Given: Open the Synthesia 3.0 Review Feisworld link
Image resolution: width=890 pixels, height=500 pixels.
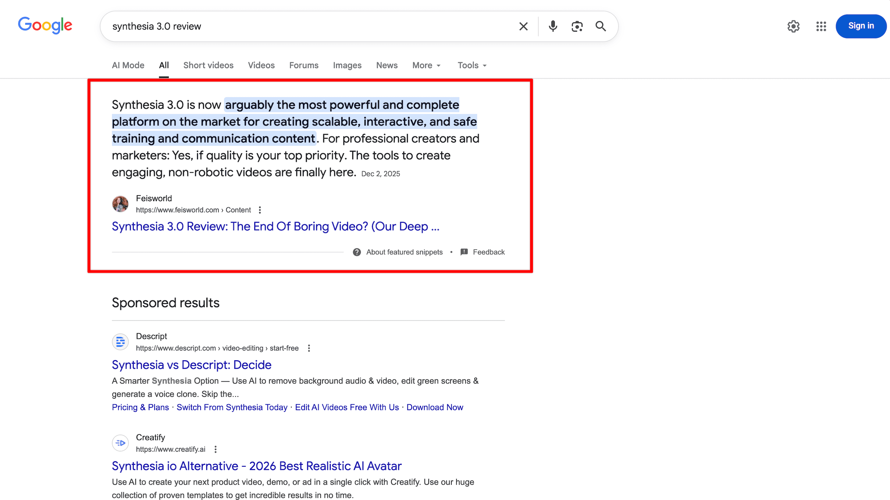Looking at the screenshot, I should [x=275, y=226].
